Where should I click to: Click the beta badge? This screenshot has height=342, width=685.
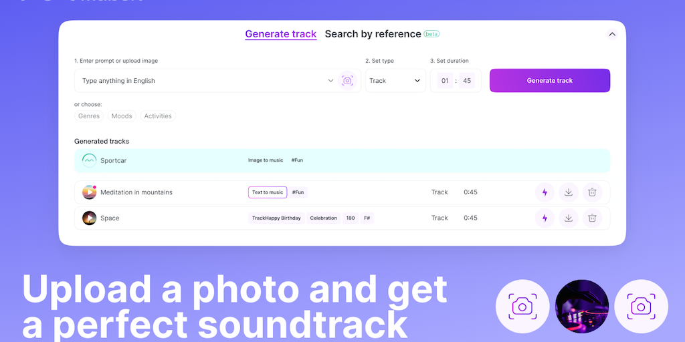[431, 34]
